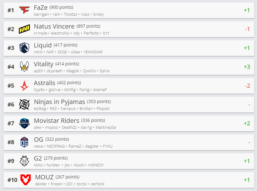Click the OG team logo
The image size is (257, 191).
tap(24, 142)
